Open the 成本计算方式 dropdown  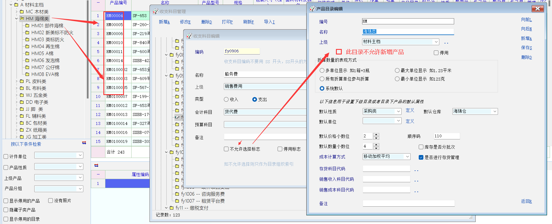[407, 156]
